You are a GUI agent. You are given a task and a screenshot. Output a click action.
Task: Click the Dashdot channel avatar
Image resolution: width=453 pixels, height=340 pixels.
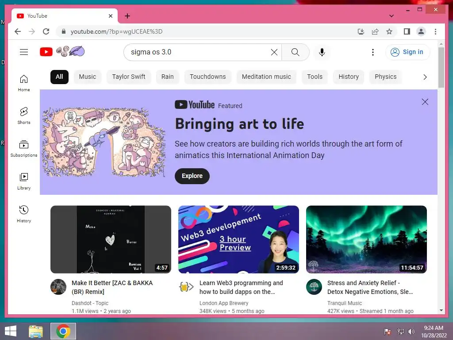(x=58, y=287)
